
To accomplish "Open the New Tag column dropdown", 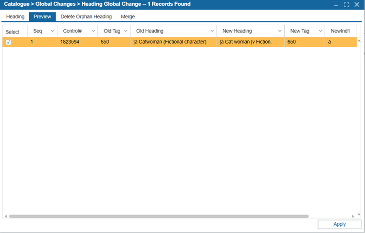I will pos(321,31).
